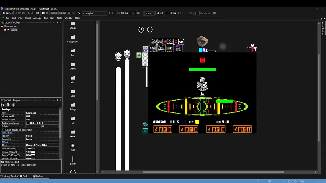
Task: Open the Strings folder
Action: pos(72,107)
